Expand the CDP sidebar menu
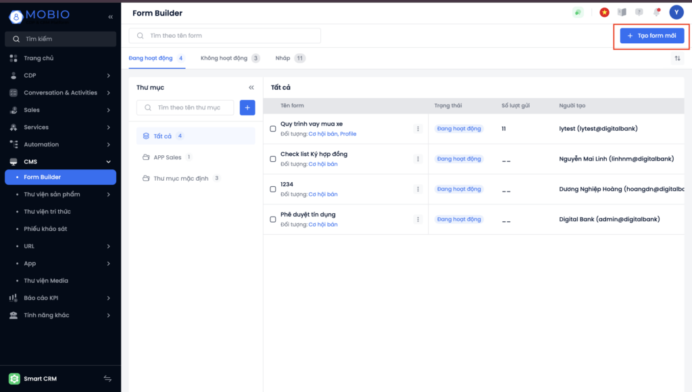 coord(108,76)
